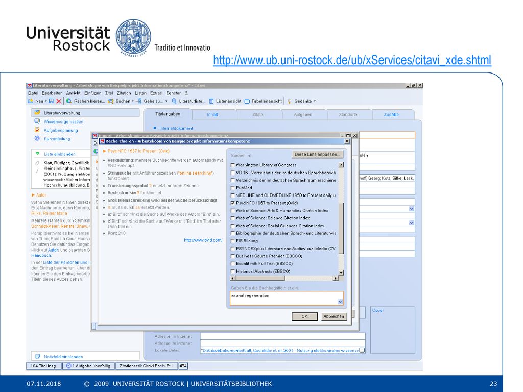This screenshot has height=392, width=523.
Task: Open Gehe zu toolbar item
Action: pyautogui.click(x=150, y=101)
